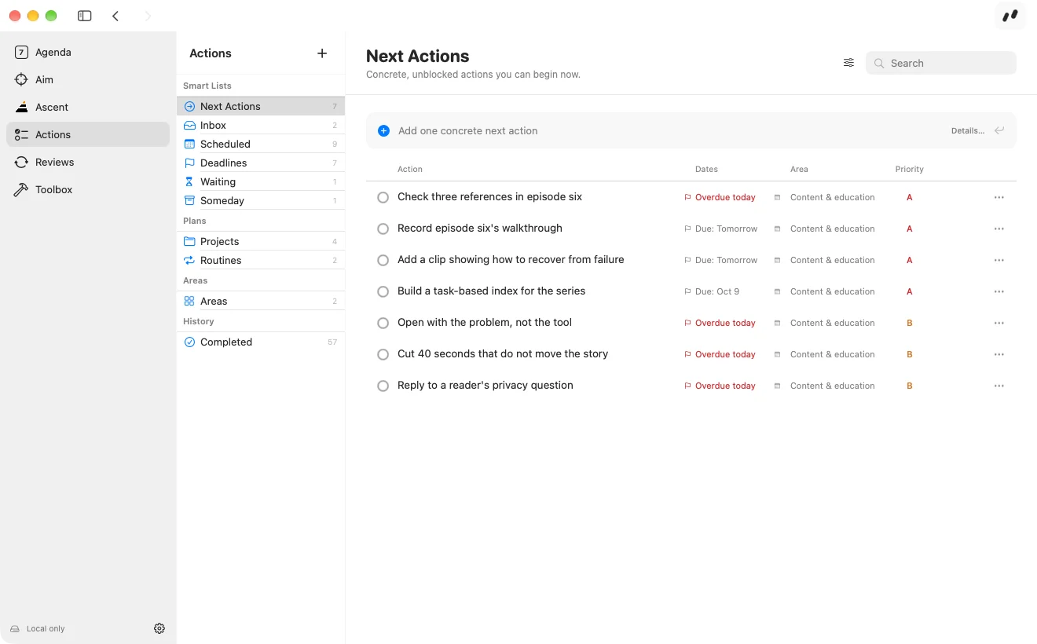
Task: Complete 'Add a clip showing how to recover'
Action: coord(383,260)
